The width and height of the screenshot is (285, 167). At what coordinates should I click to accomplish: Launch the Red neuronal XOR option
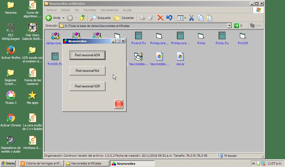click(87, 86)
